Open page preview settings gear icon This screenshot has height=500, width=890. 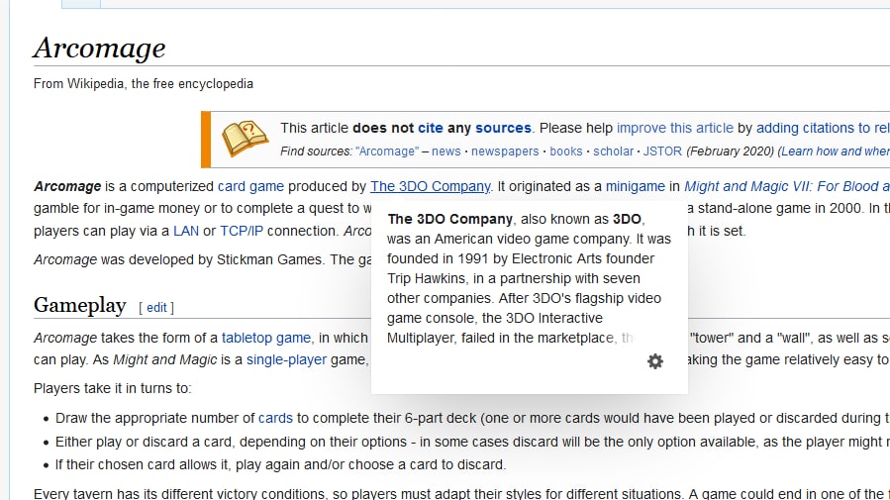click(x=655, y=361)
